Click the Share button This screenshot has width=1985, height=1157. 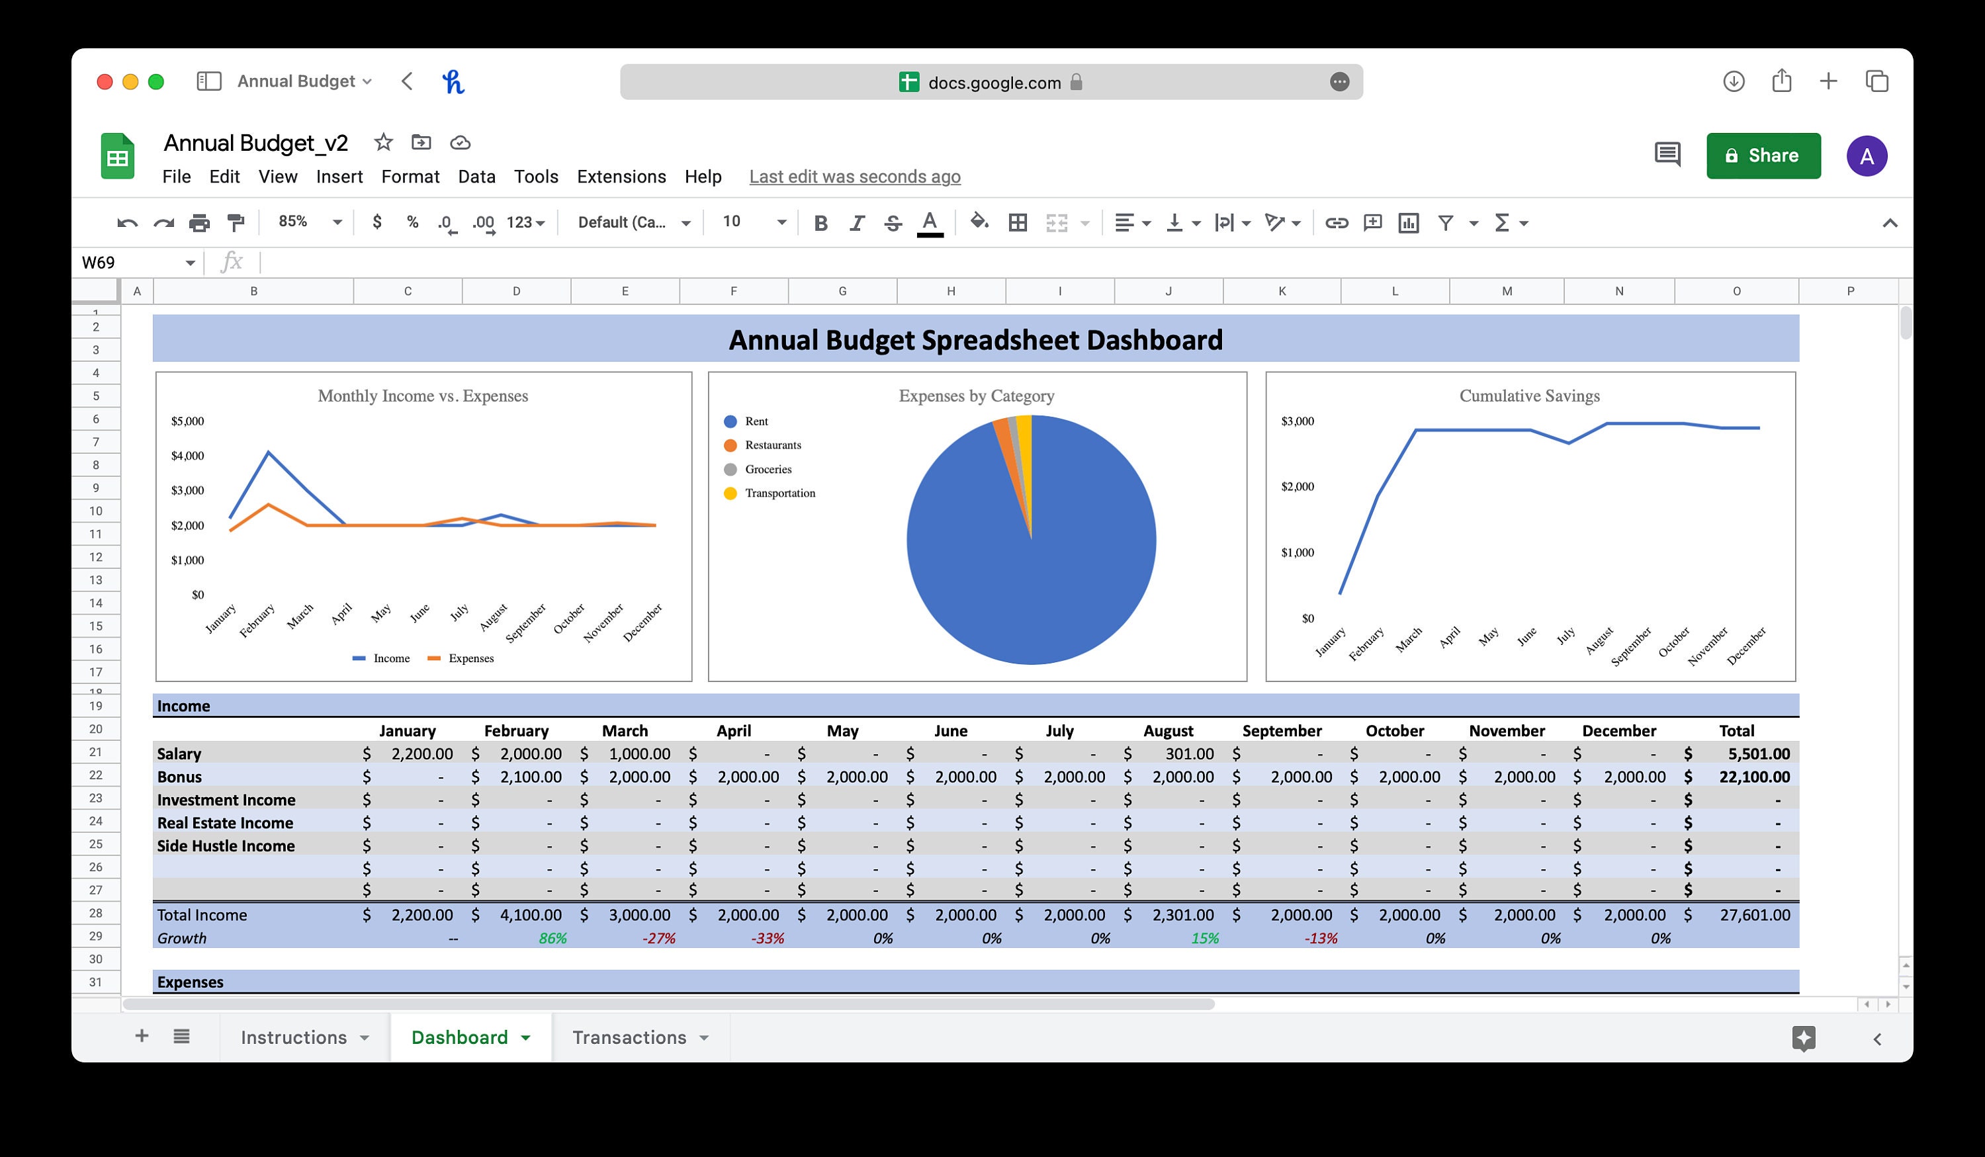[1763, 155]
